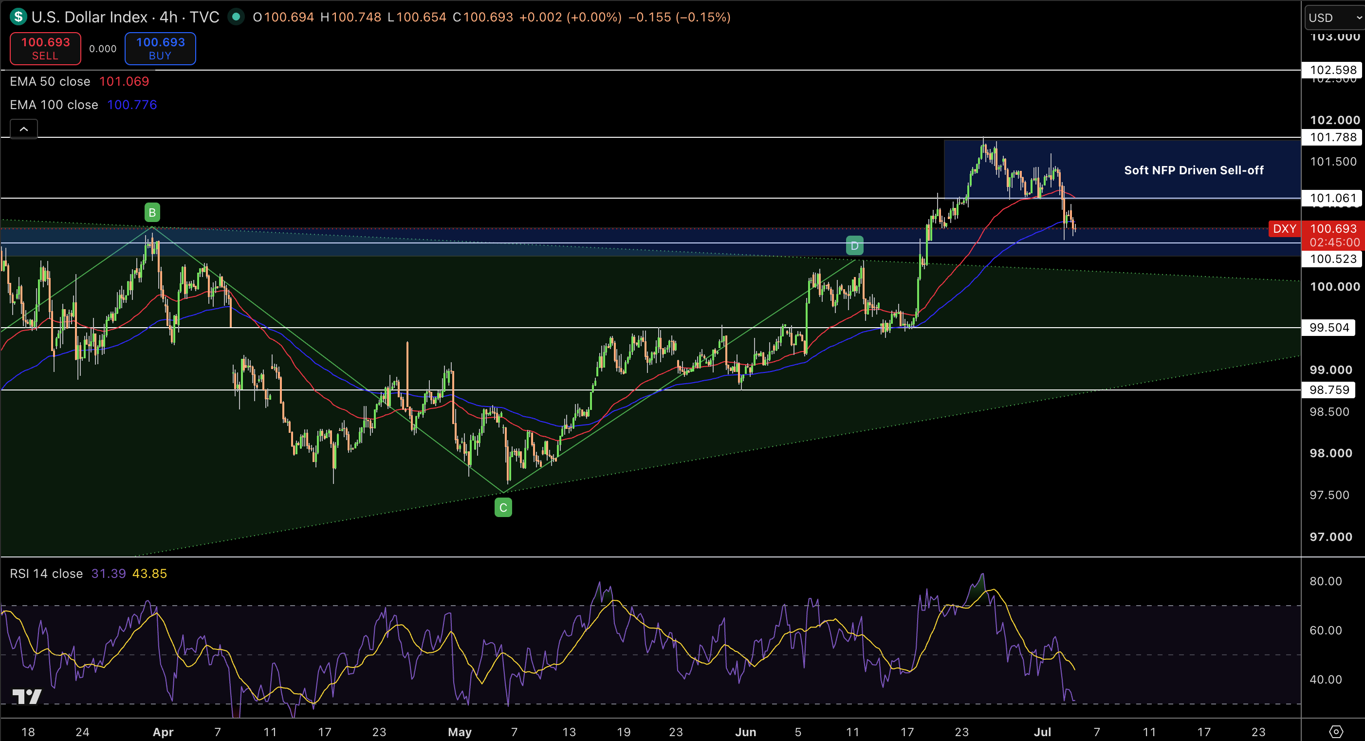Click the Soft NFP Driven Sell-off annotation

1194,170
